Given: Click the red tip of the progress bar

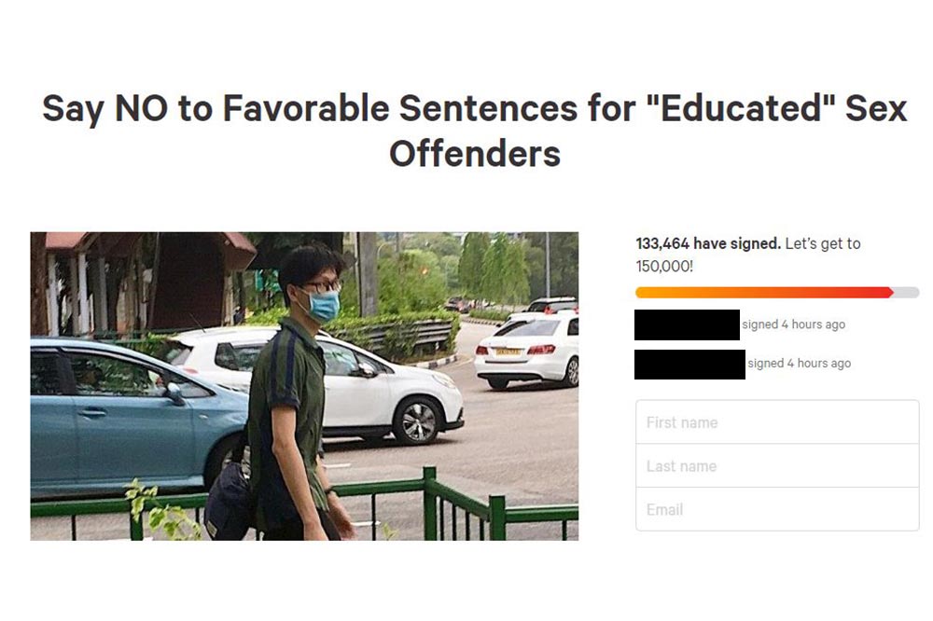Looking at the screenshot, I should [885, 293].
